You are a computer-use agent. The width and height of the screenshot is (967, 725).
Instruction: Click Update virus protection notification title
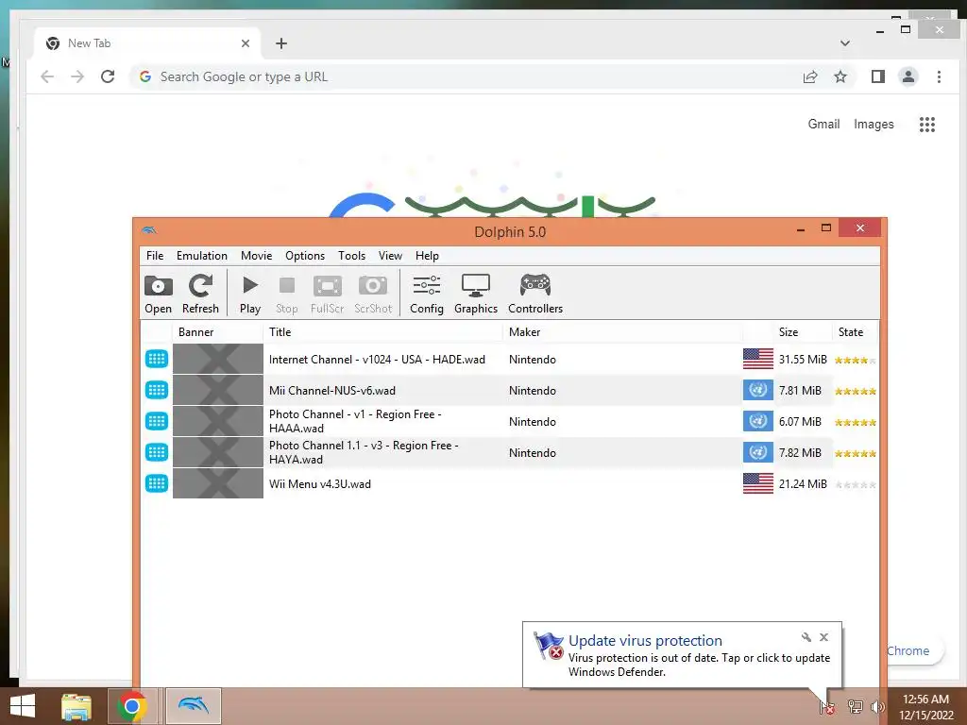pos(645,641)
